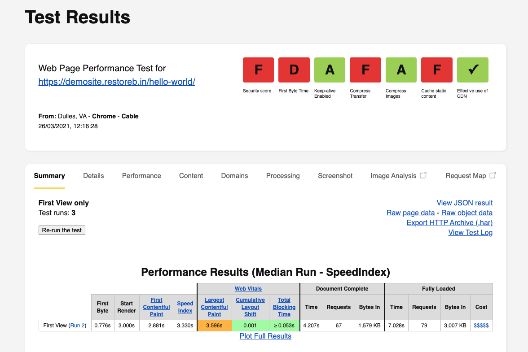528x352 pixels.
Task: Open the Run 2 link
Action: 77,326
